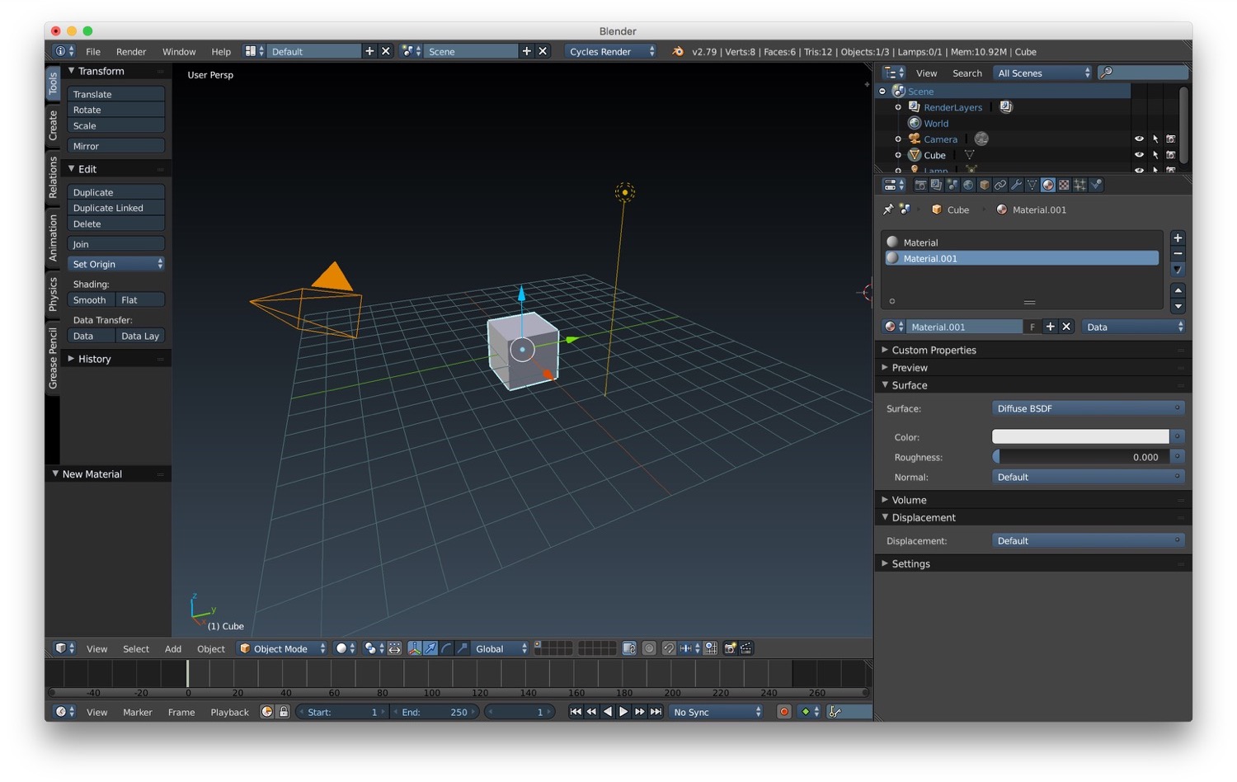Screen dimensions: 1237x782
Task: Open the Particles properties tab sparkle icon
Action: tap(1079, 185)
